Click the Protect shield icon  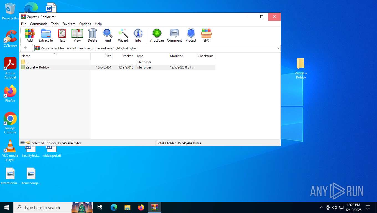click(191, 35)
